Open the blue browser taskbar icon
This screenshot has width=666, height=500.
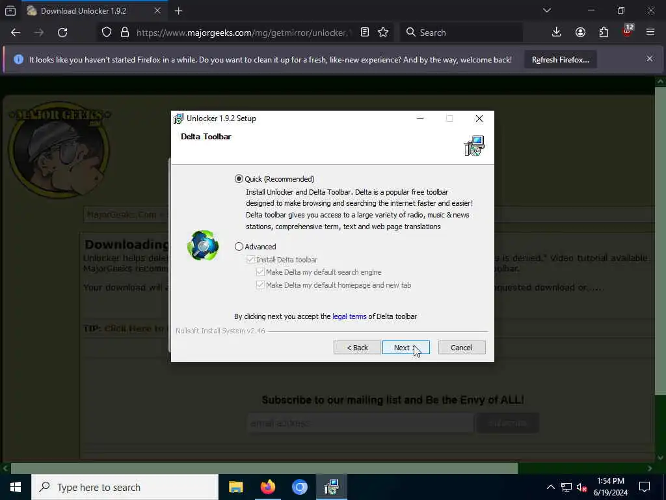click(299, 487)
